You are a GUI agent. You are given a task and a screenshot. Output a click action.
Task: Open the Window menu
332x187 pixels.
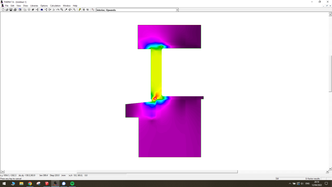(67, 6)
